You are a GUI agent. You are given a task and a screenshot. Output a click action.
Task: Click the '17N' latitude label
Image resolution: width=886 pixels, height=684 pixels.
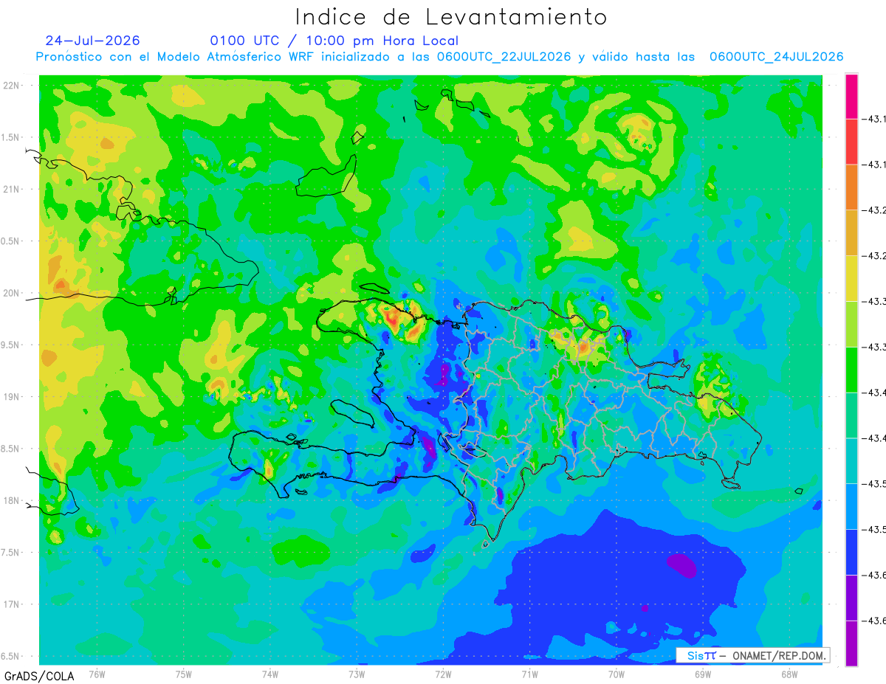click(10, 604)
